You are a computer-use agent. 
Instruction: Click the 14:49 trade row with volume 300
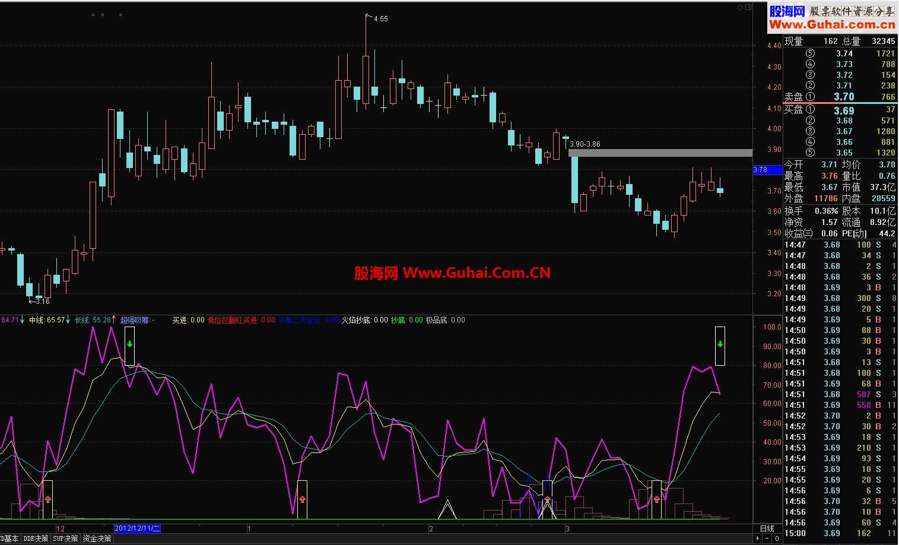point(841,298)
